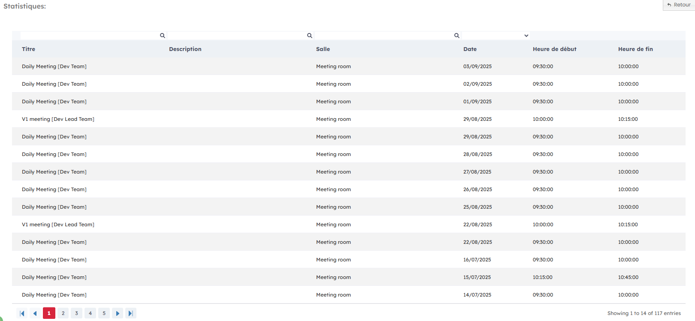
Task: Focus the Description filter input field
Action: tap(236, 36)
